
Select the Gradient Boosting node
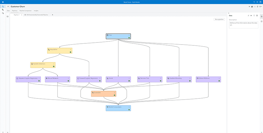pos(179,79)
